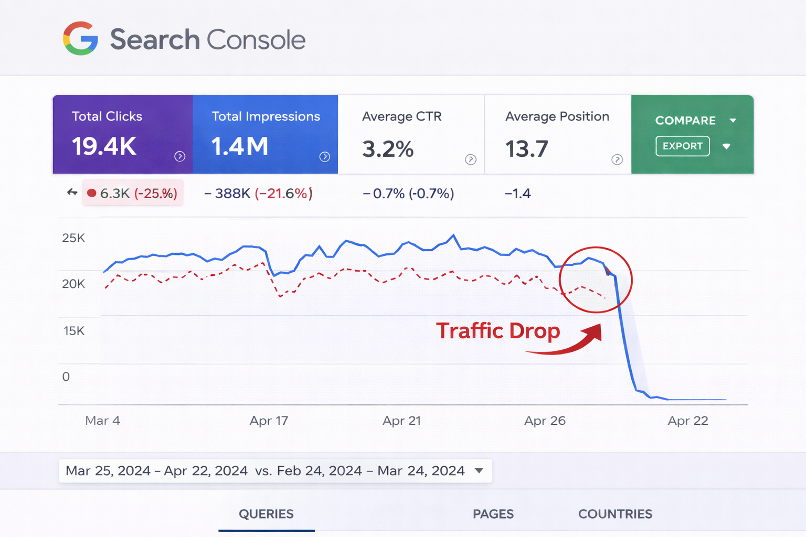Click help icon on Average Position card
The image size is (806, 537).
pyautogui.click(x=617, y=159)
